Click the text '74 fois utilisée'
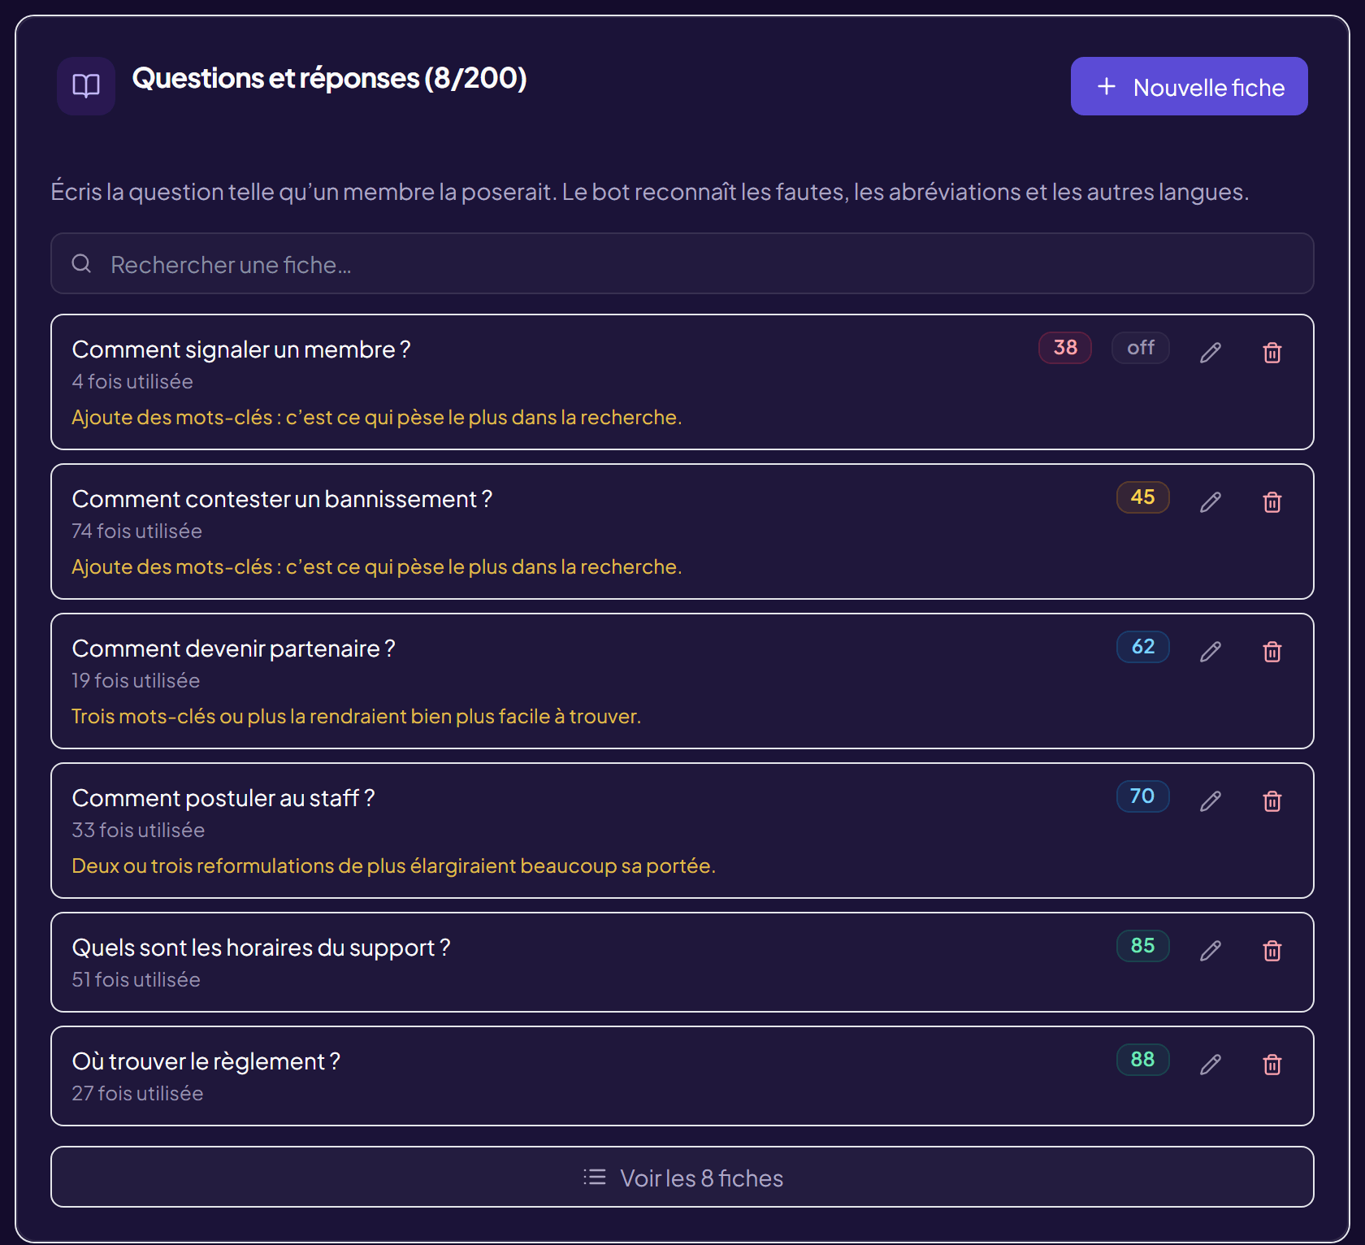 click(136, 531)
